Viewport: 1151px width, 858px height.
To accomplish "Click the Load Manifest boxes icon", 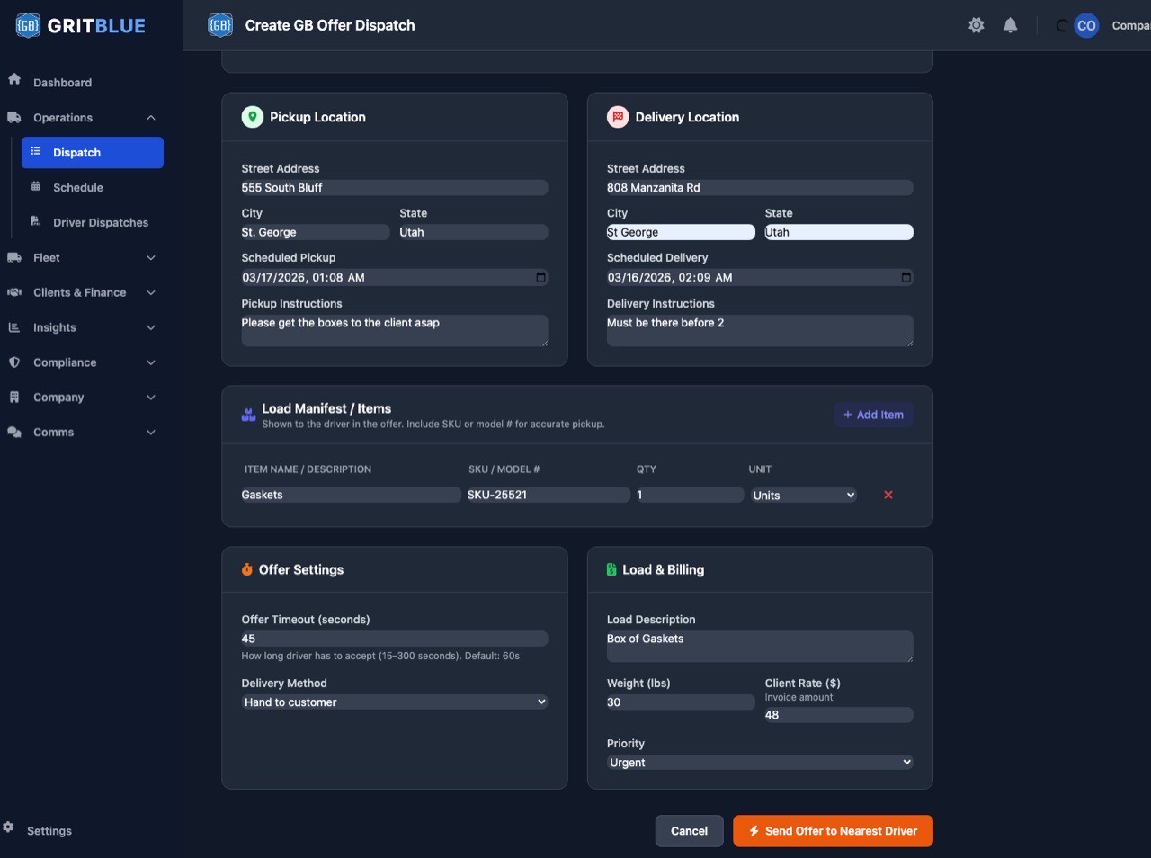I will pos(249,415).
